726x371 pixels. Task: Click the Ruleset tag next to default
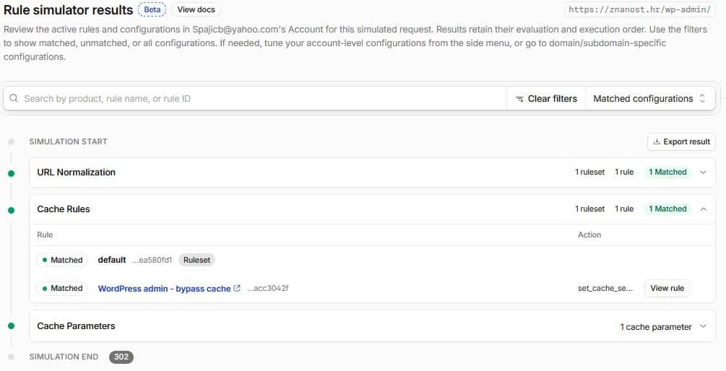[196, 260]
